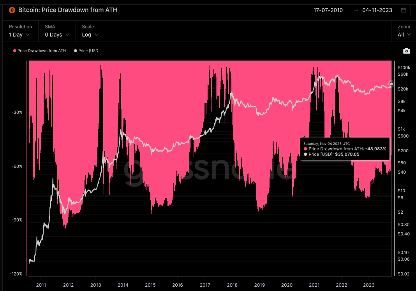416x291 pixels.
Task: Open the calendar date picker icon
Action: coord(403,10)
